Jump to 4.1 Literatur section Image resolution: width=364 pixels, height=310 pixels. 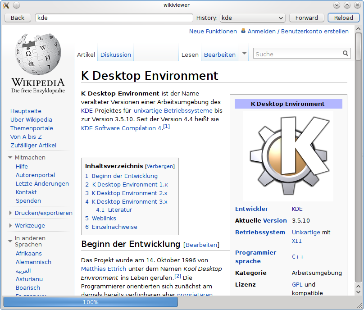[114, 210]
